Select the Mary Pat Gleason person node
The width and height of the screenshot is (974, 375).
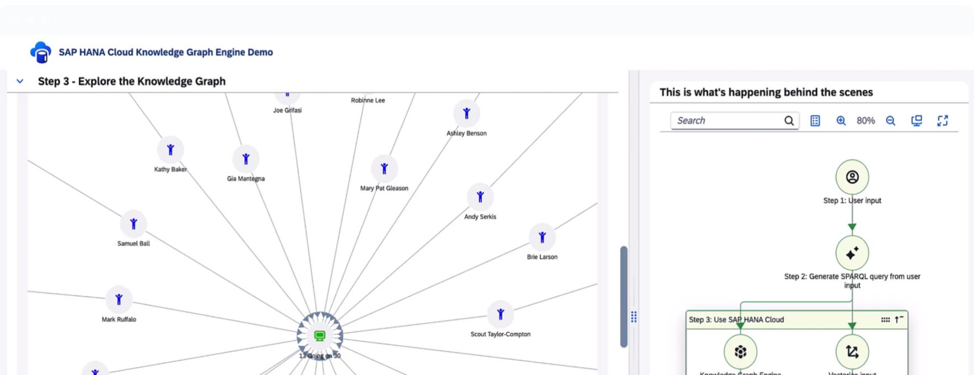(384, 169)
